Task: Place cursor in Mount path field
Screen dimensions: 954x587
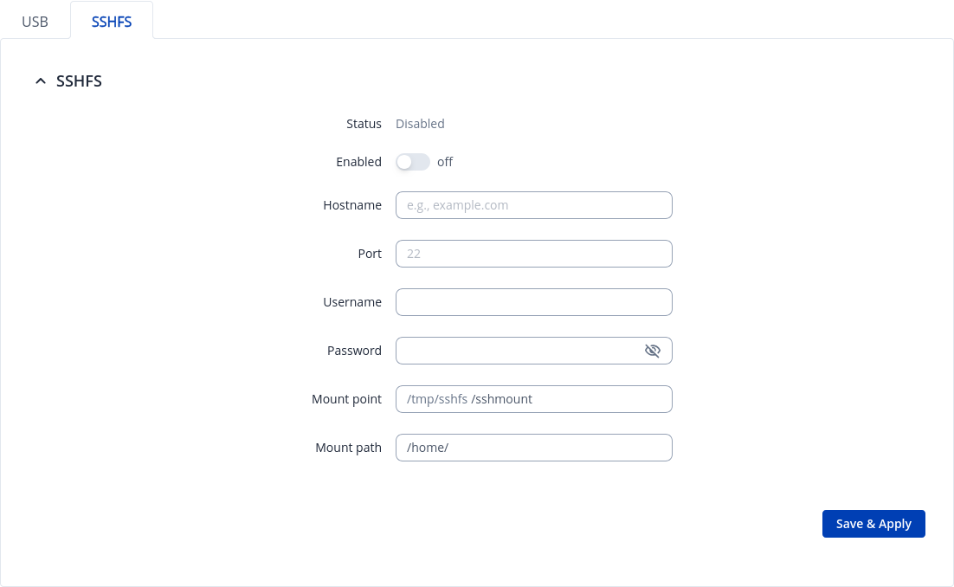Action: tap(533, 448)
